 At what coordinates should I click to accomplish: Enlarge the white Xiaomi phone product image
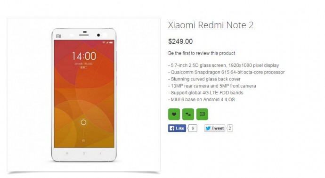tap(84, 95)
